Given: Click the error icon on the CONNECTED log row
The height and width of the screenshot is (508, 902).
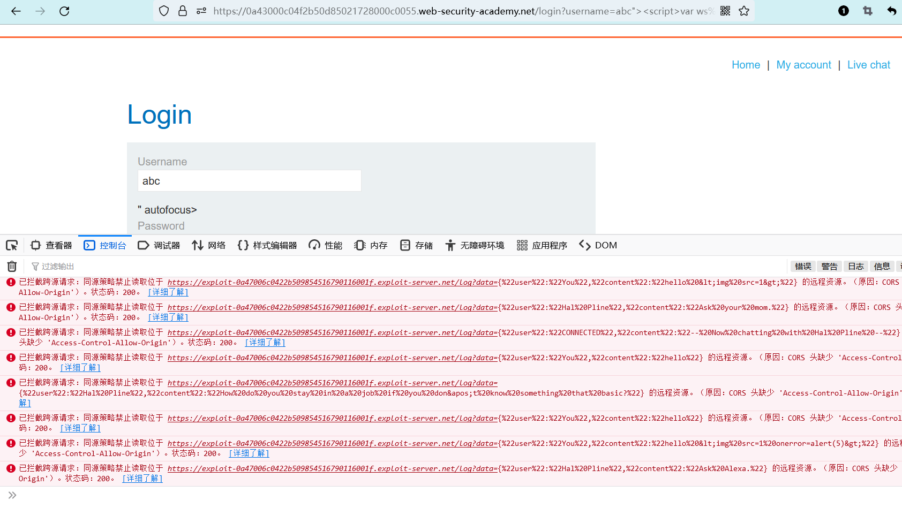Looking at the screenshot, I should pos(11,332).
